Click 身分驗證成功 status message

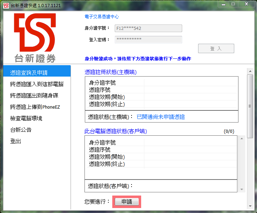(138, 59)
